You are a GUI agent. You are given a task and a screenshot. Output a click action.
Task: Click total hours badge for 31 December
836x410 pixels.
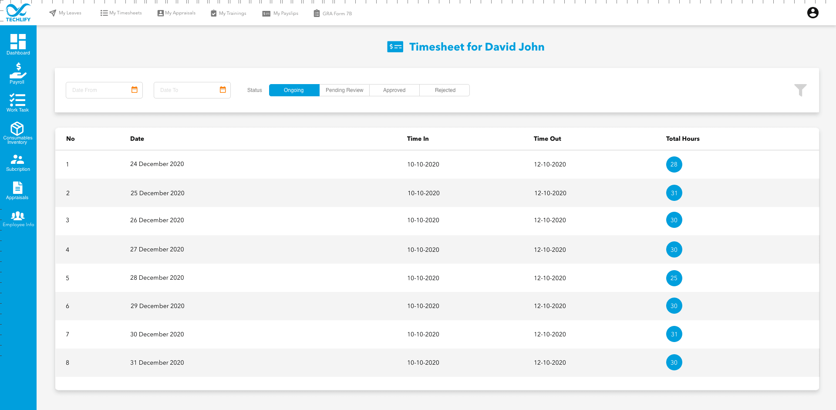(x=674, y=363)
